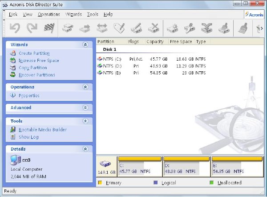Click the Bootable Media Builder icon
The width and height of the screenshot is (267, 197).
click(x=13, y=130)
